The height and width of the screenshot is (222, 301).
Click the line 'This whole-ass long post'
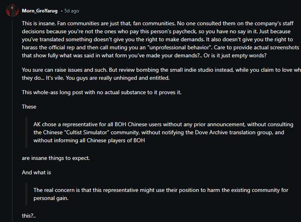click(101, 92)
